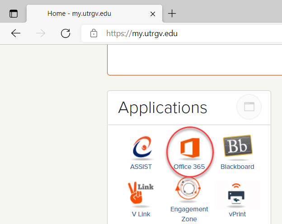Image resolution: width=282 pixels, height=224 pixels.
Task: Click the address bar showing https://my.utrgv.edu
Action: click(x=182, y=33)
